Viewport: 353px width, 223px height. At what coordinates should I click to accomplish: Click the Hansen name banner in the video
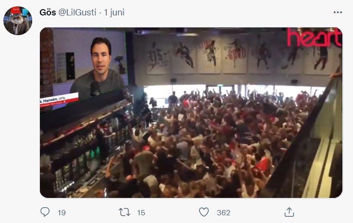click(59, 100)
